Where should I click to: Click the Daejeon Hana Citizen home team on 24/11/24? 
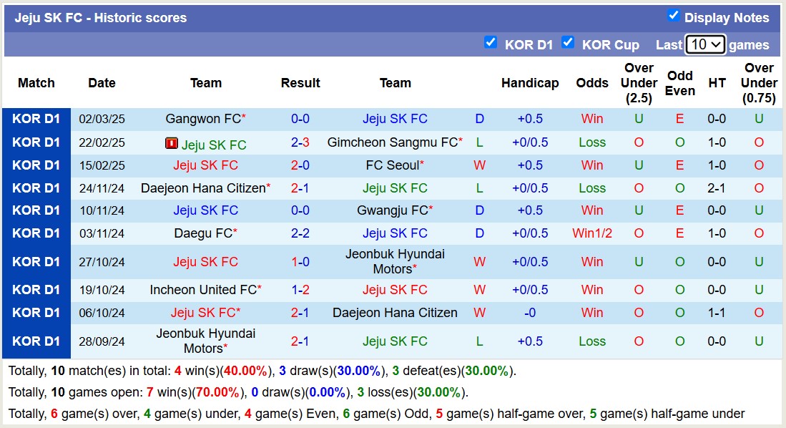click(202, 188)
